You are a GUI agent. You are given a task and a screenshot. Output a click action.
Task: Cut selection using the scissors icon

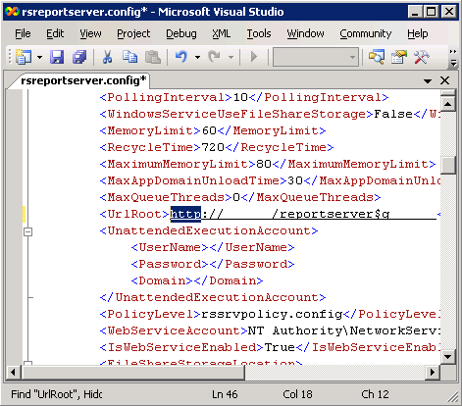(x=107, y=57)
